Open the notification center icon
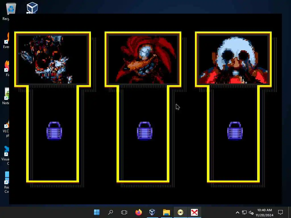Screen dimensions: 291x218 [x=280, y=212]
